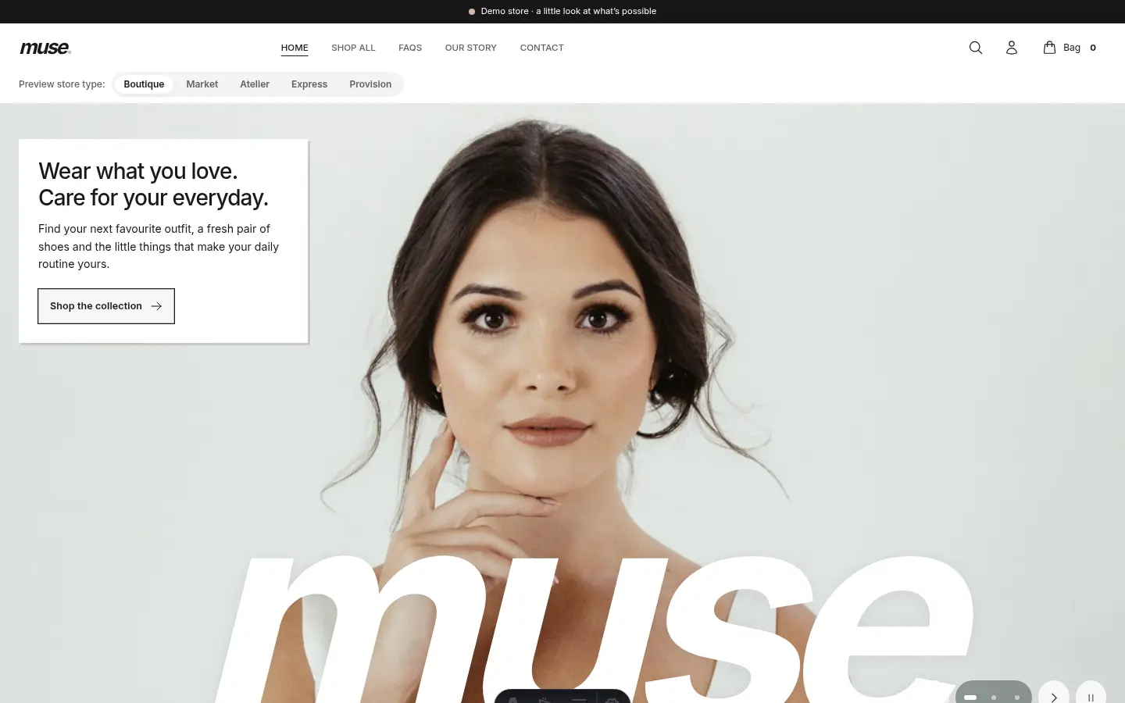The width and height of the screenshot is (1125, 703).
Task: Navigate to the Contact page
Action: (542, 48)
